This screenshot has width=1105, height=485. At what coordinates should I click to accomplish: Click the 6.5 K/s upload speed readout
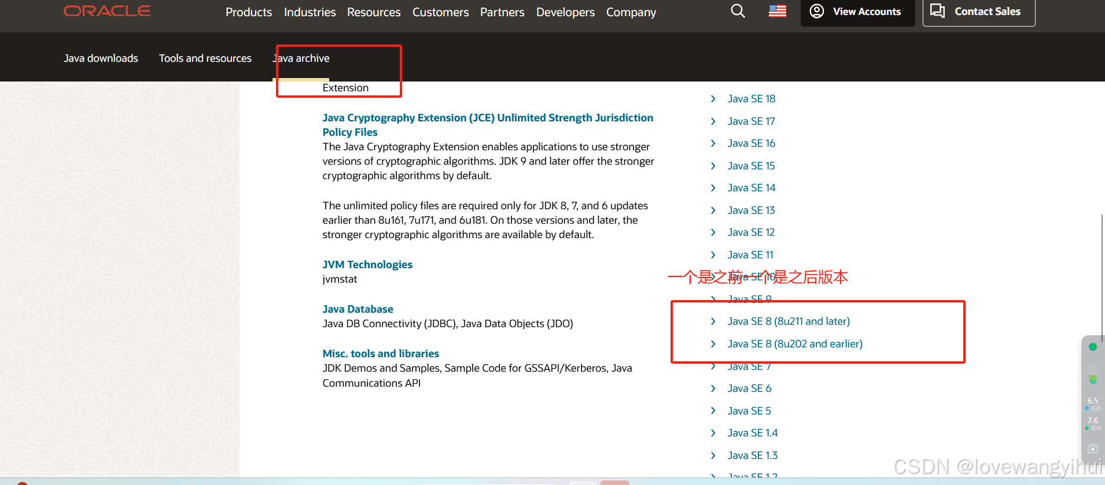tap(1093, 404)
